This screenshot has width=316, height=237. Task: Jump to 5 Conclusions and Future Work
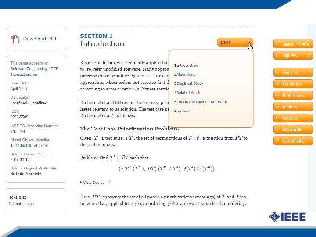(201, 102)
